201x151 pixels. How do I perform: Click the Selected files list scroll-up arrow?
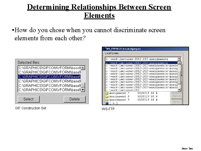point(83,68)
